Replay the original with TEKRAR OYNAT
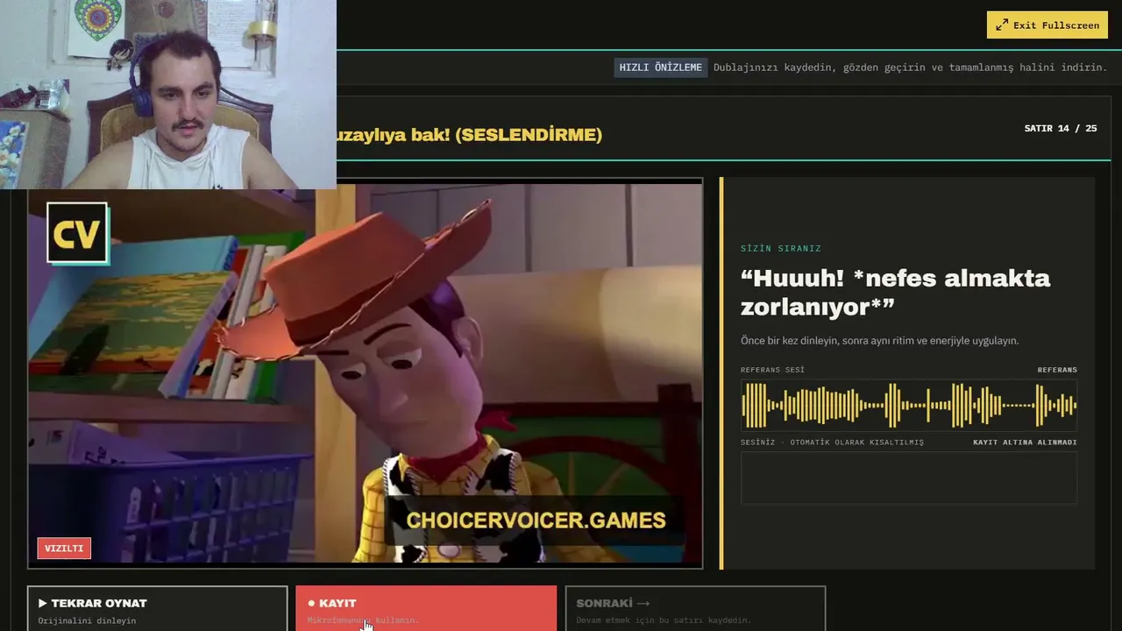The image size is (1122, 631). coord(158,608)
